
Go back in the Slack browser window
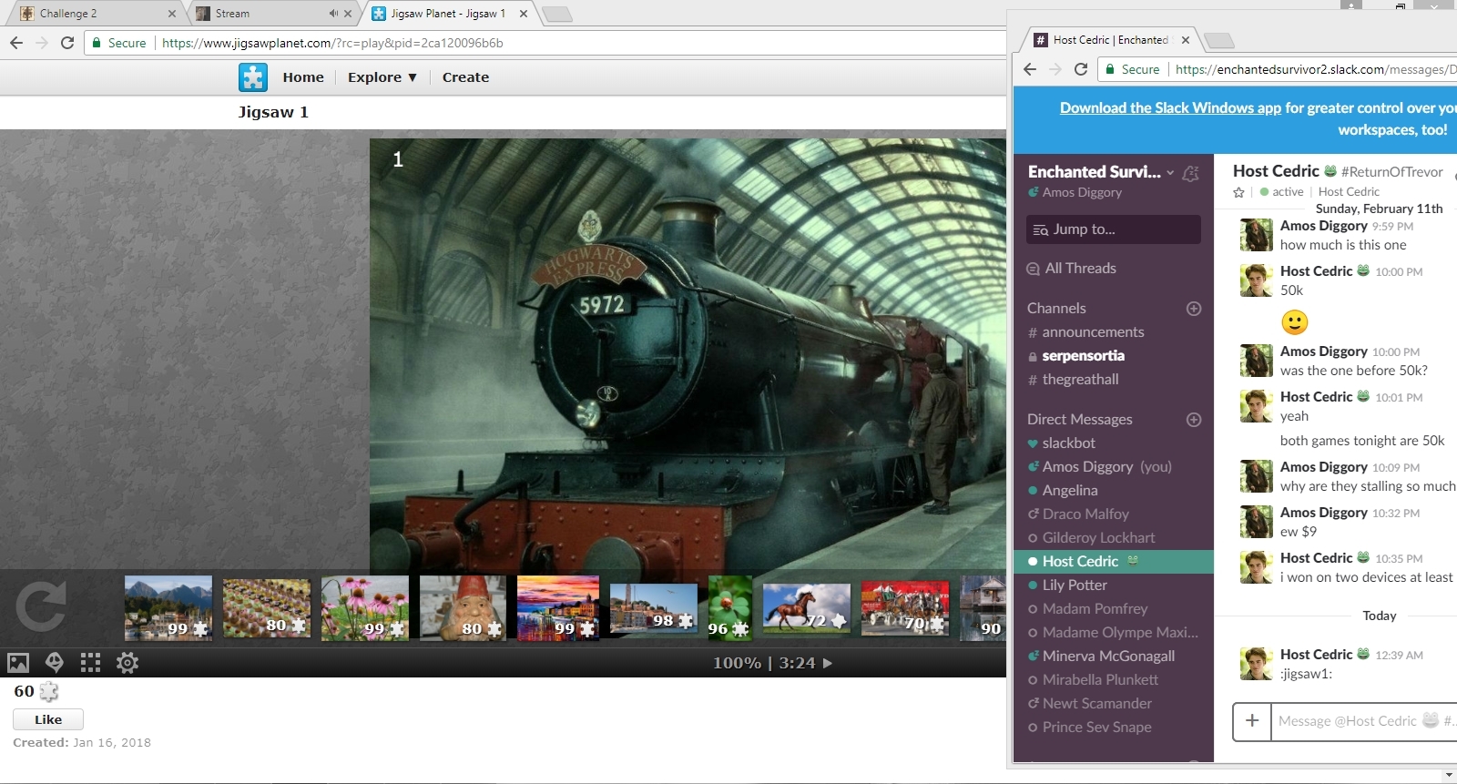coord(1030,69)
